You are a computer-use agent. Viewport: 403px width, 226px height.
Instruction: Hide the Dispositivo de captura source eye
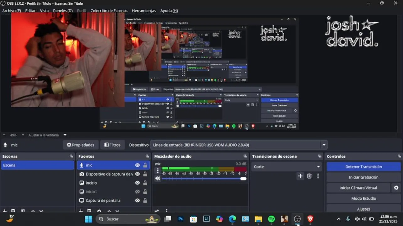pos(137,174)
